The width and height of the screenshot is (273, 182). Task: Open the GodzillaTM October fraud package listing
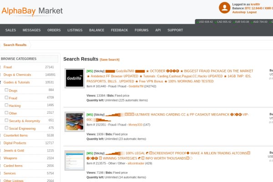pyautogui.click(x=170, y=76)
